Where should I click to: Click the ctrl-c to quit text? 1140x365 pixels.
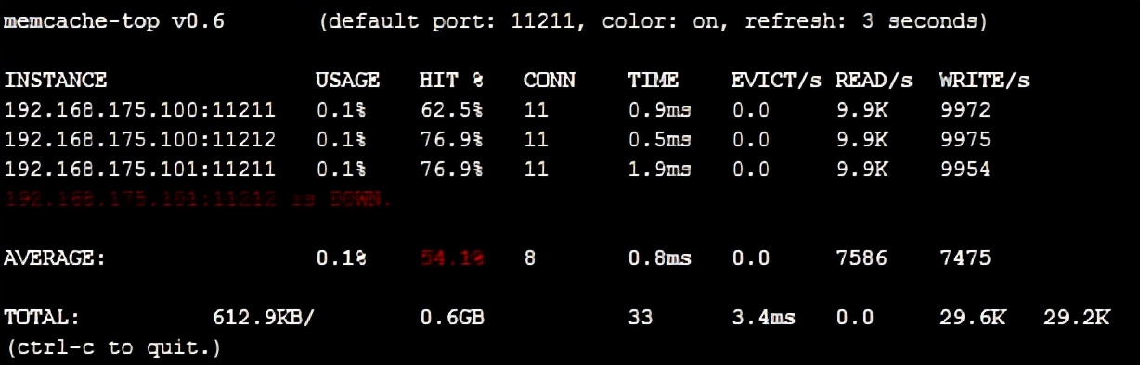(112, 348)
